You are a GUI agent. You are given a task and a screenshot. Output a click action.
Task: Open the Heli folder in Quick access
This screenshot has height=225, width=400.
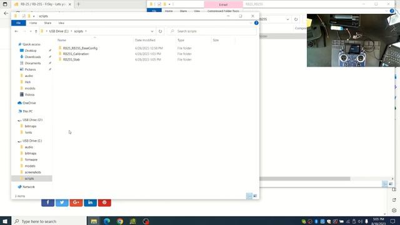point(27,82)
